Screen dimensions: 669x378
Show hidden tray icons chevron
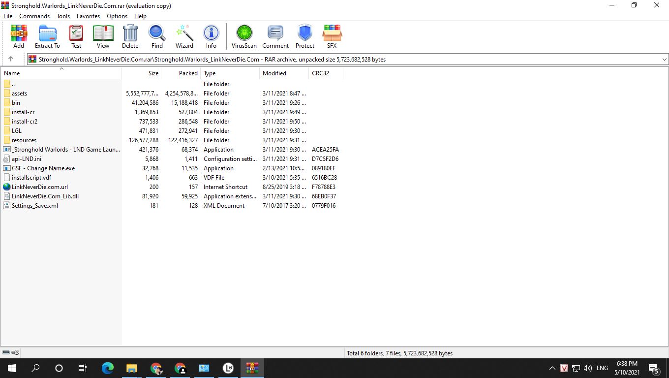coord(552,368)
